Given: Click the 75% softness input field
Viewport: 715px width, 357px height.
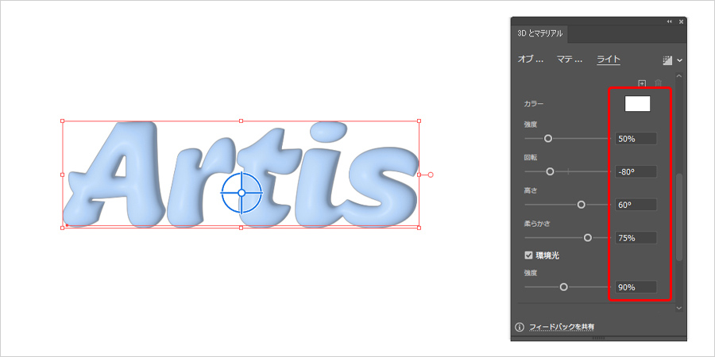Looking at the screenshot, I should pyautogui.click(x=636, y=238).
